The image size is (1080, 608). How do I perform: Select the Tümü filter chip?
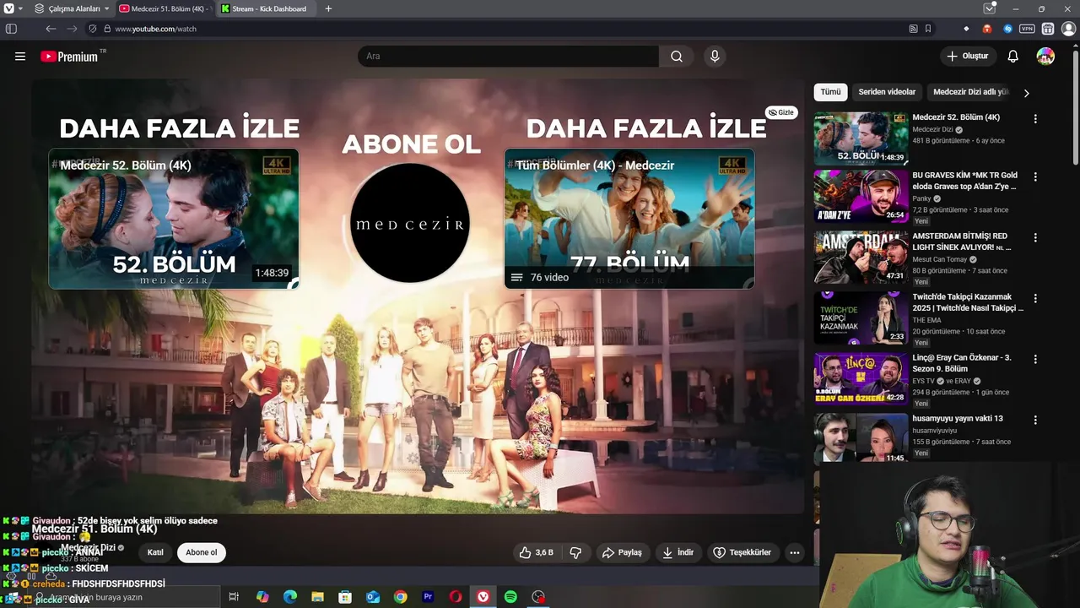click(x=831, y=92)
